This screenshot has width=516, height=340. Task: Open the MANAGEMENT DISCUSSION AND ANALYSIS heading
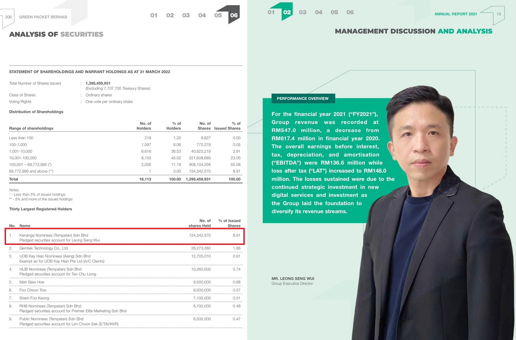click(414, 31)
